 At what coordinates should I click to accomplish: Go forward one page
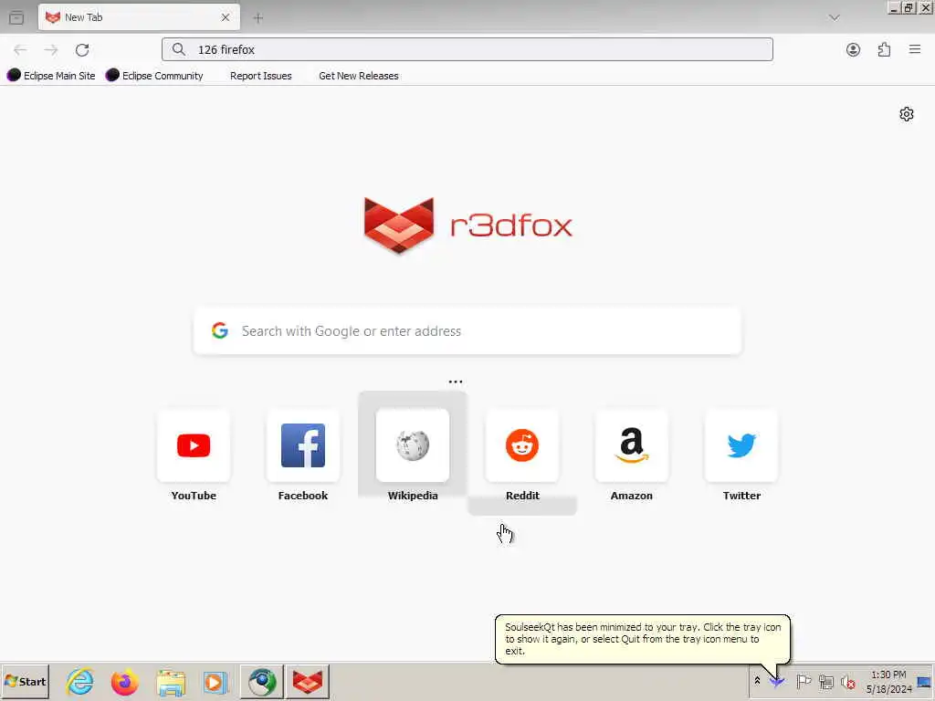pyautogui.click(x=51, y=50)
